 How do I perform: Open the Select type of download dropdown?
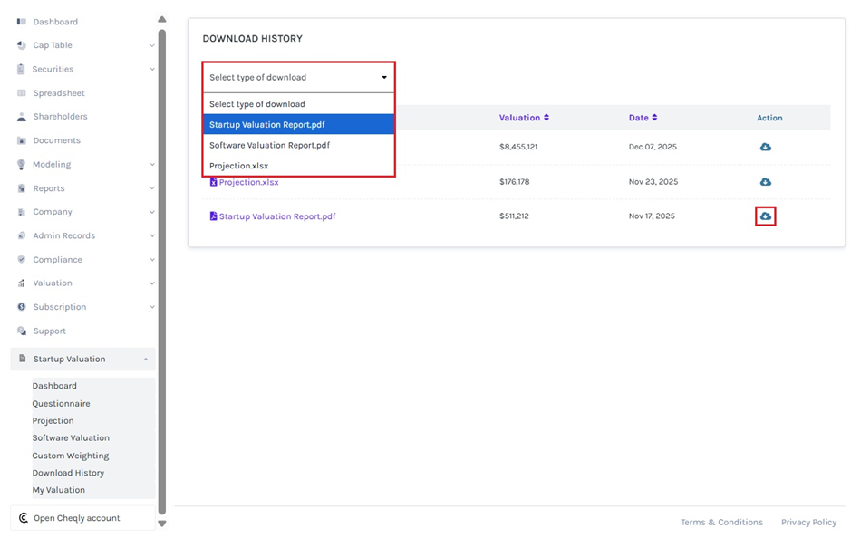coord(298,78)
